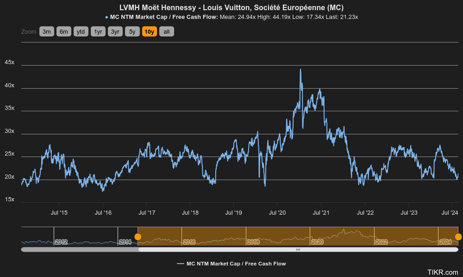Select the 3m zoom range
Screen dimensions: 463x277
point(46,31)
